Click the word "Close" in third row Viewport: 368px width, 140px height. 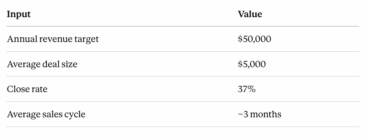tap(18, 89)
